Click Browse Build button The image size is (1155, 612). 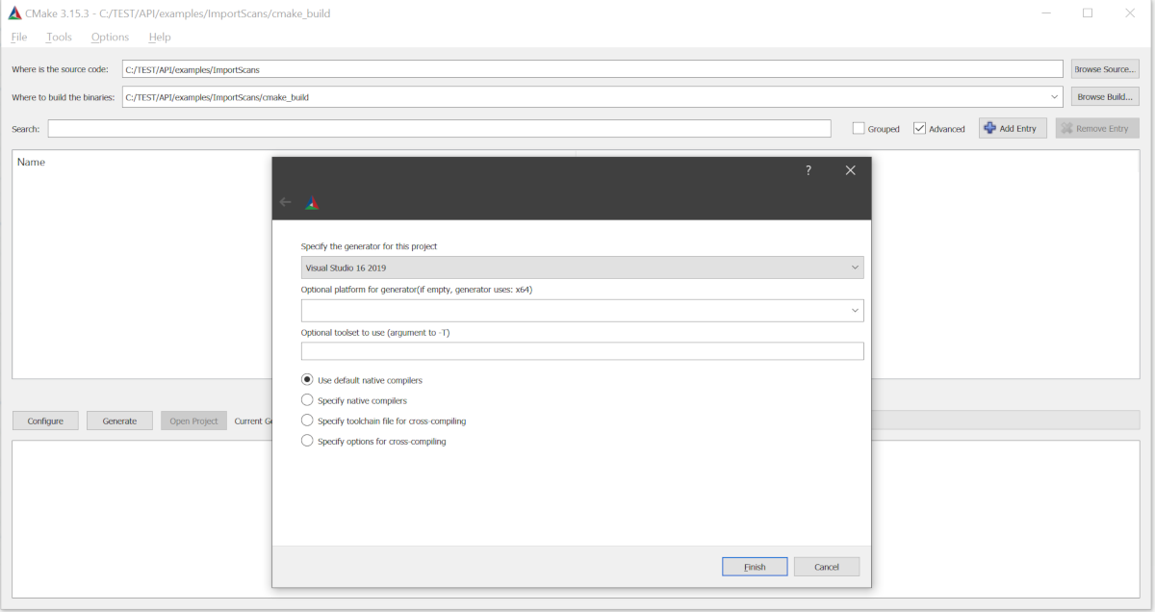pos(1105,97)
